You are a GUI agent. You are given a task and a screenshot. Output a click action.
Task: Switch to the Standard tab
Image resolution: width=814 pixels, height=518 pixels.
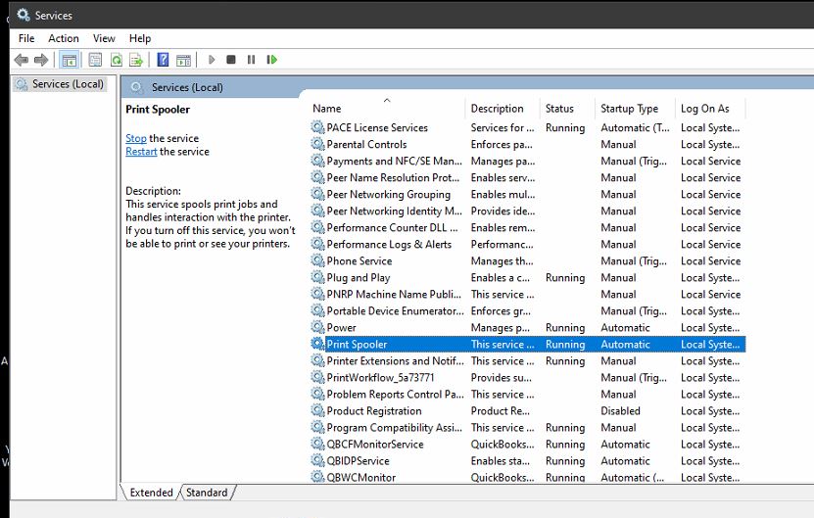(207, 492)
